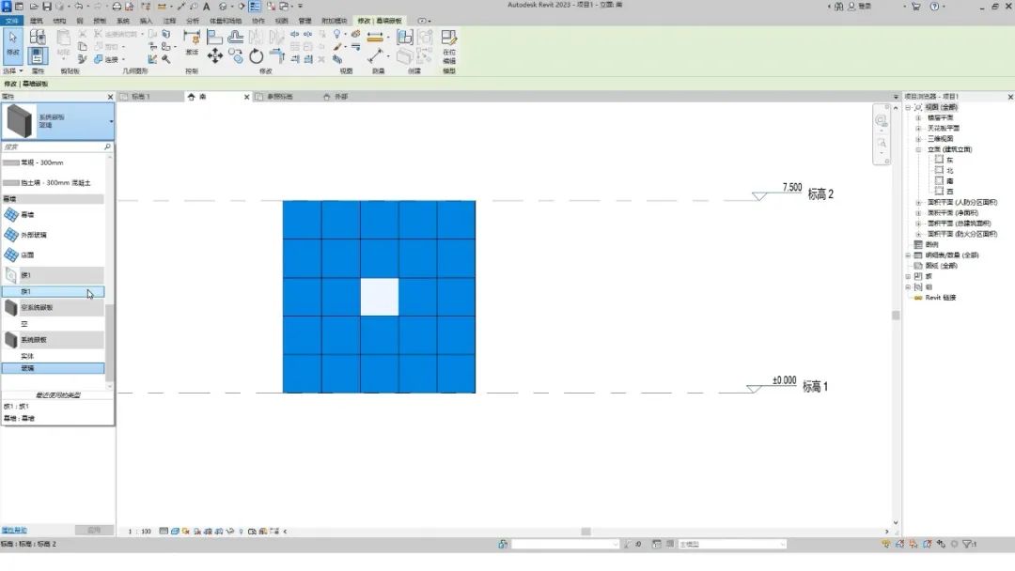Toggle the Properties palette button in ribbon
The width and height of the screenshot is (1015, 571).
(x=38, y=55)
